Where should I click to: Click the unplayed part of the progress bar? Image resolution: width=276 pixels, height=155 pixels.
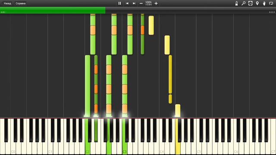click(191, 10)
